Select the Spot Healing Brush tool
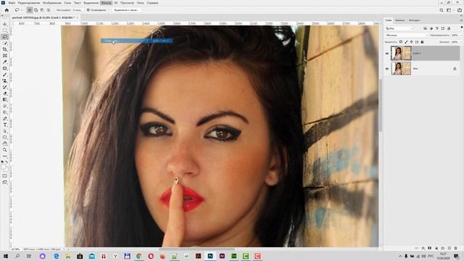The image size is (464, 261). point(5,68)
